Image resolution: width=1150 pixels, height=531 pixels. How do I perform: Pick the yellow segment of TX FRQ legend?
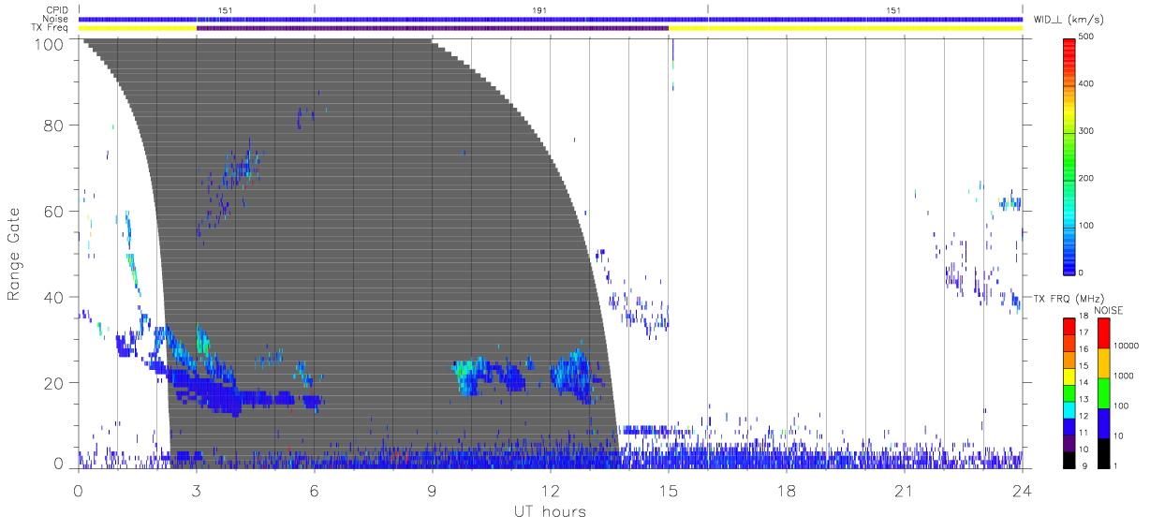(x=1069, y=376)
